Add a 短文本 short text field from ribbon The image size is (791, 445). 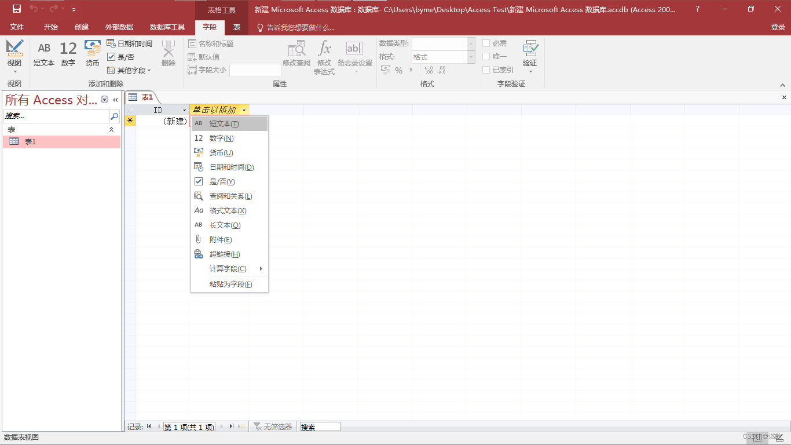[44, 53]
